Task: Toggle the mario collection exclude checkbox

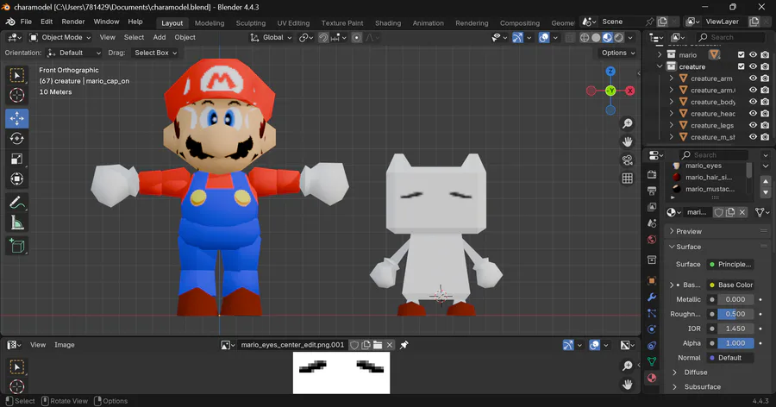Action: tap(741, 55)
